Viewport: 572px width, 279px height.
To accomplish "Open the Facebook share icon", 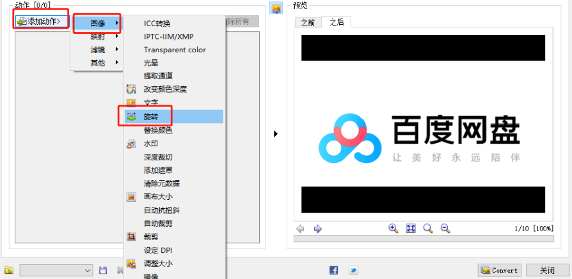I will pos(334,270).
